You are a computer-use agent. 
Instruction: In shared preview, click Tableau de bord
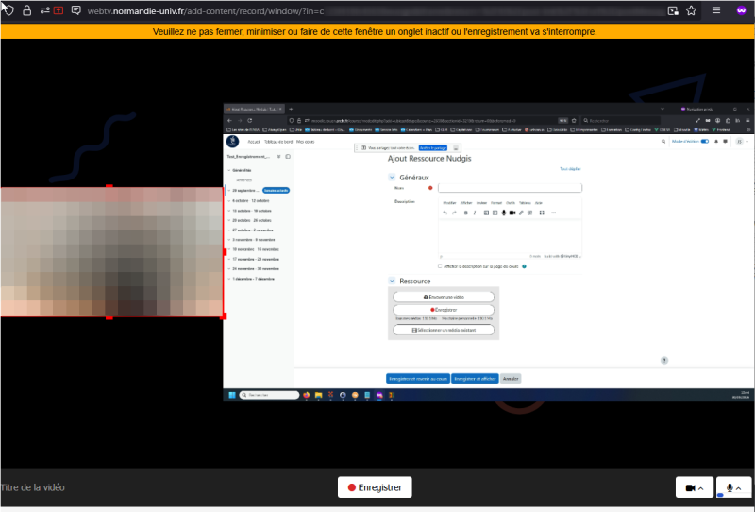point(278,142)
